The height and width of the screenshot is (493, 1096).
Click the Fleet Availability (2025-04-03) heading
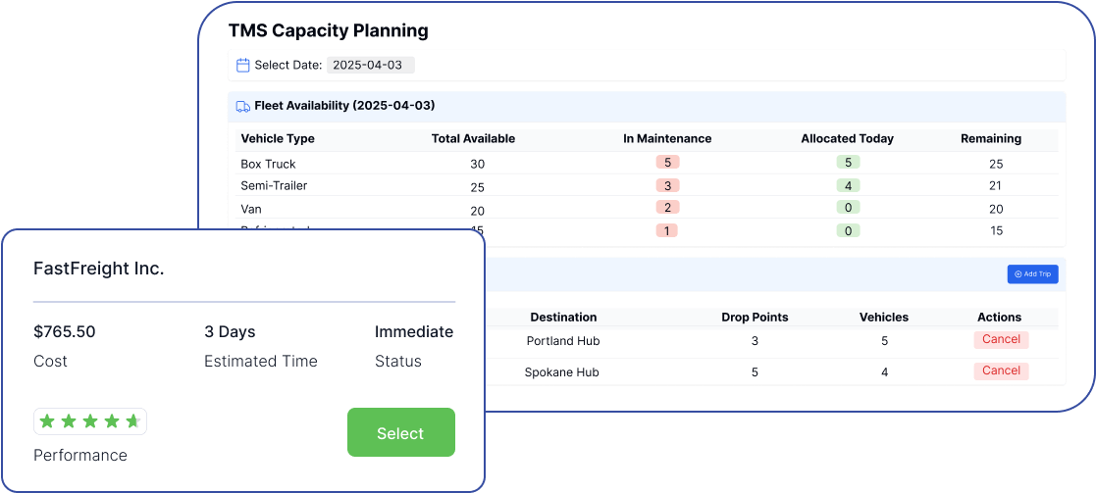[x=344, y=106]
